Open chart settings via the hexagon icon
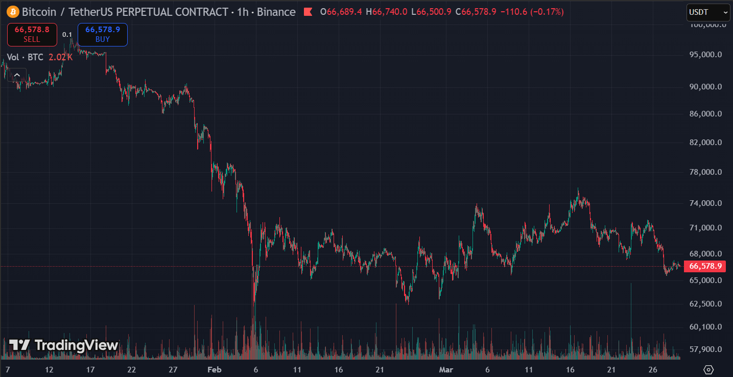 tap(709, 369)
